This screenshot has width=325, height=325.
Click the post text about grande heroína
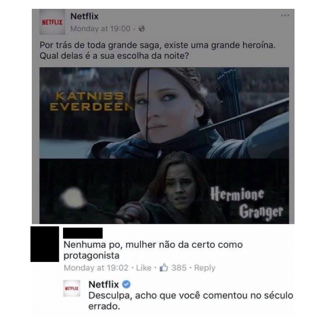click(x=158, y=50)
